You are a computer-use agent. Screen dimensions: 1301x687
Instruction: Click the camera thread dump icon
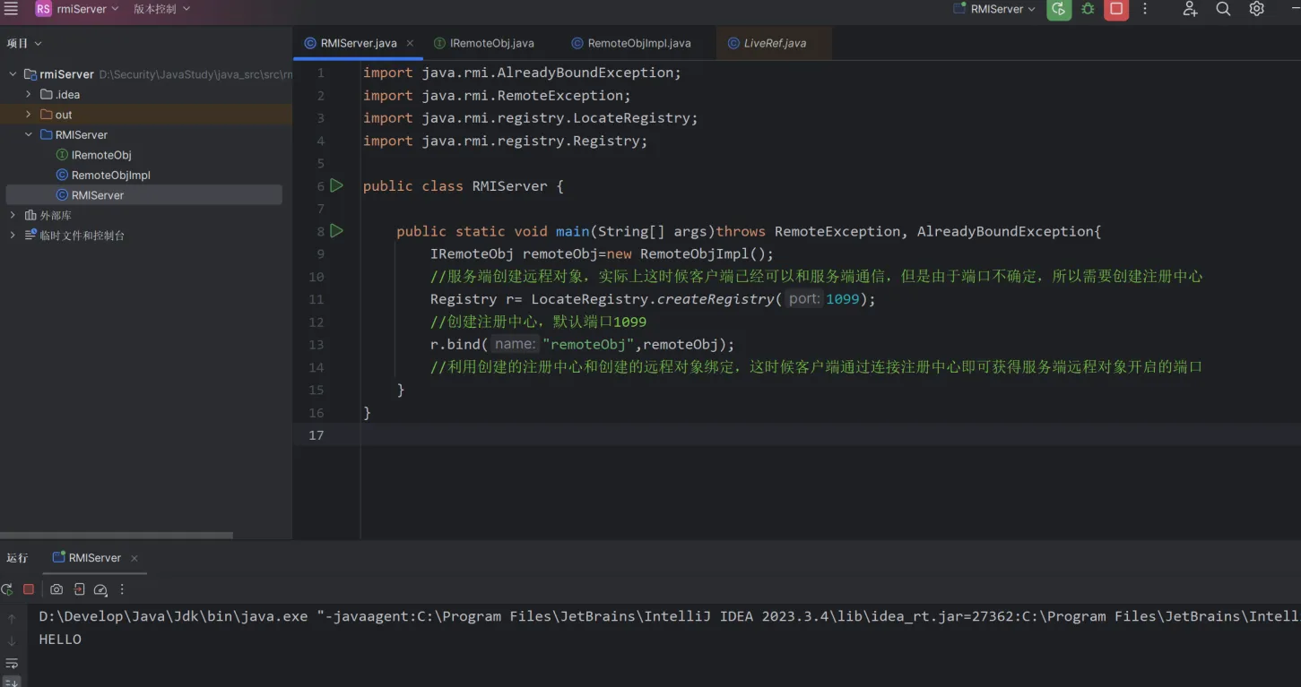click(x=56, y=589)
